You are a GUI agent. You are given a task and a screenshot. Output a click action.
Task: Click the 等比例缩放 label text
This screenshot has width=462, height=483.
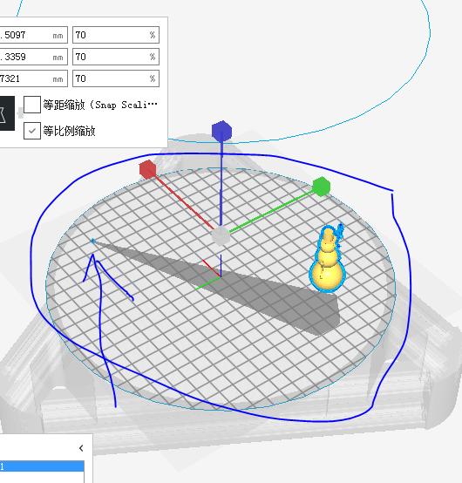pyautogui.click(x=70, y=131)
